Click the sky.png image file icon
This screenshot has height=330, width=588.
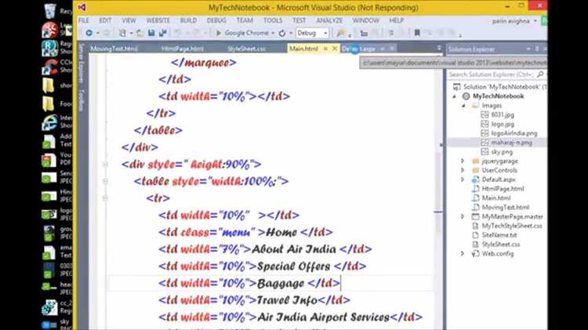(485, 151)
